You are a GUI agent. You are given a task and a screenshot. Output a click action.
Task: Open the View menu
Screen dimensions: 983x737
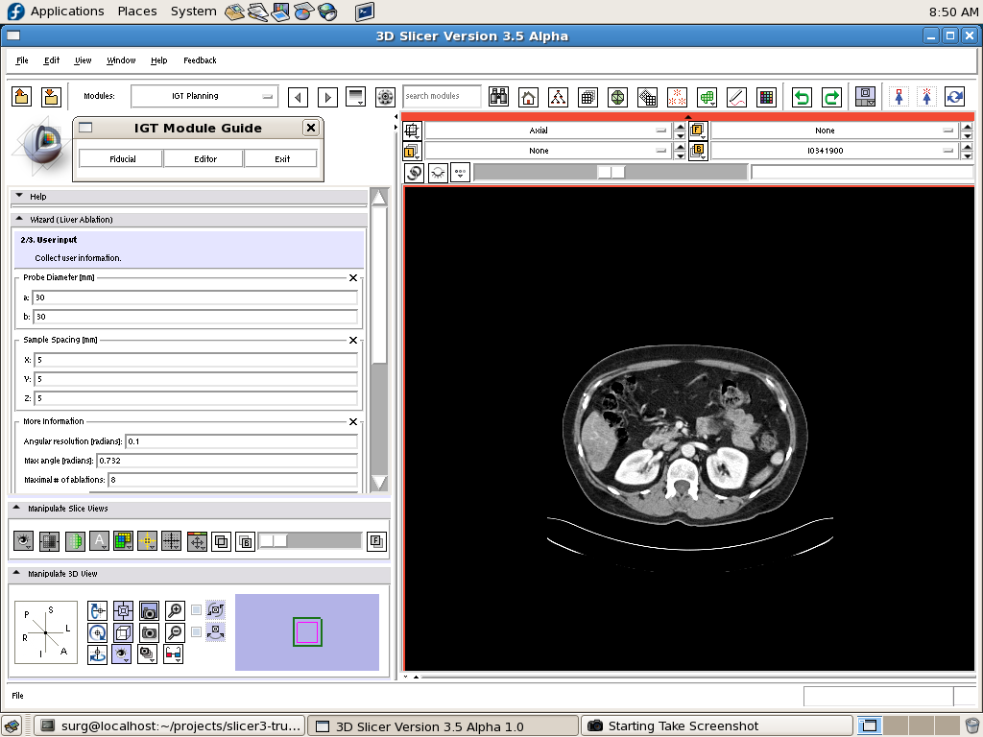click(x=84, y=60)
